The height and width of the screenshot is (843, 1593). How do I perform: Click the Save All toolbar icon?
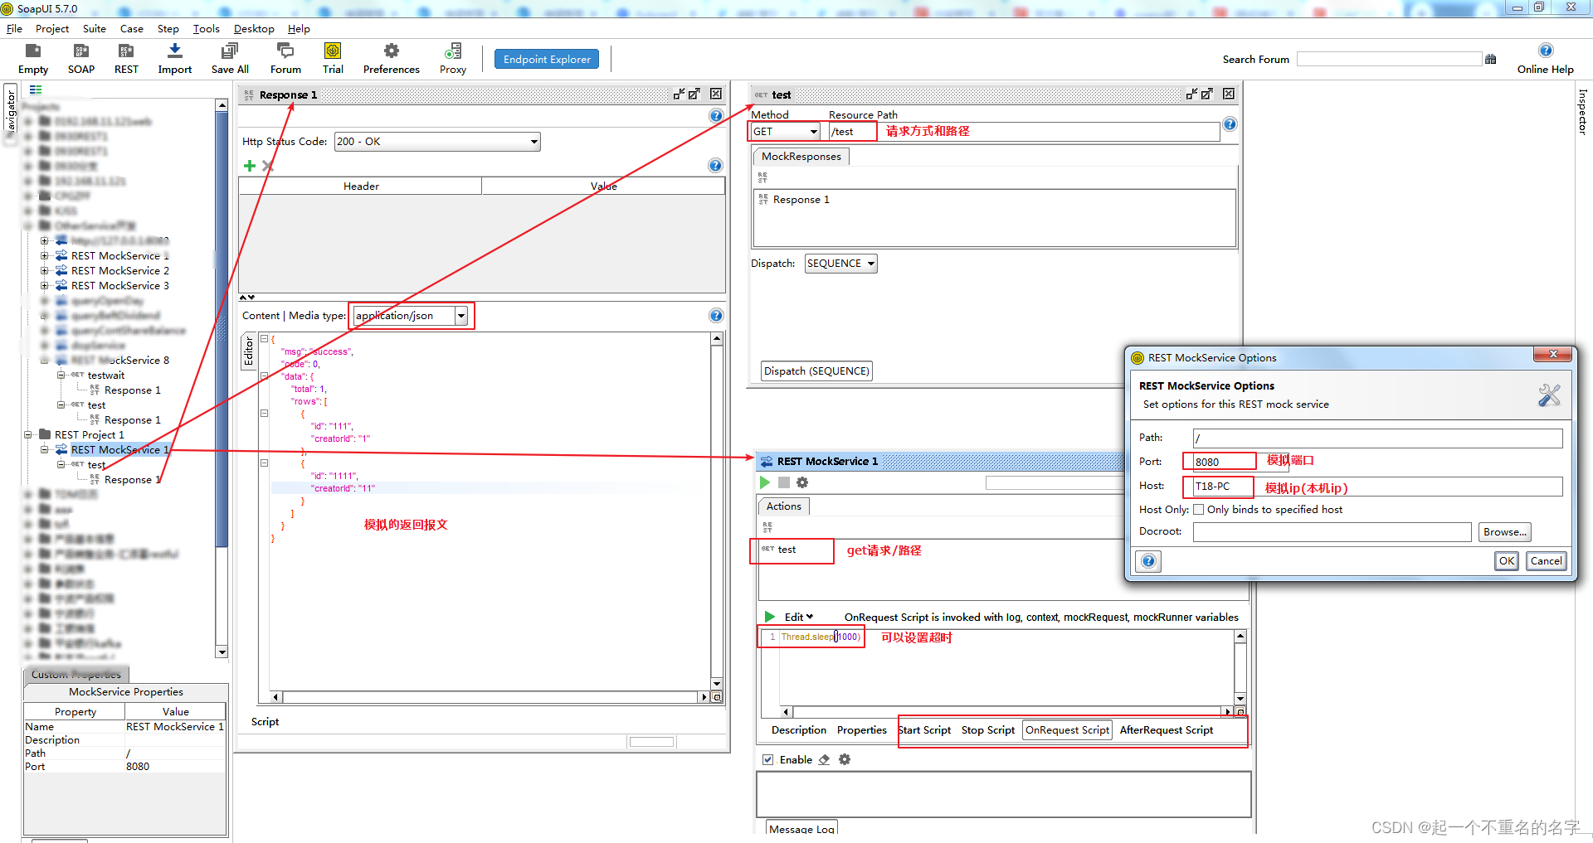click(230, 51)
